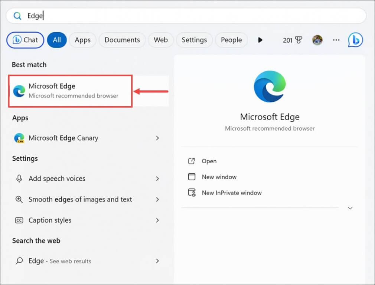
Task: Launch Bing from the top-right icon
Action: [355, 40]
